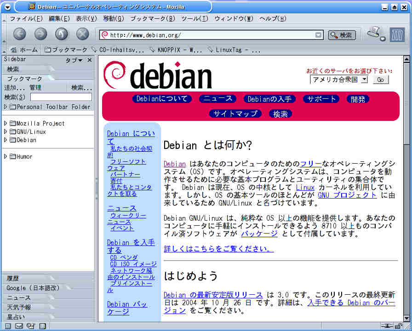This screenshot has height=331, width=412.
Task: Open the ブックマーク folder on the personal toolbar
Action: (66, 50)
